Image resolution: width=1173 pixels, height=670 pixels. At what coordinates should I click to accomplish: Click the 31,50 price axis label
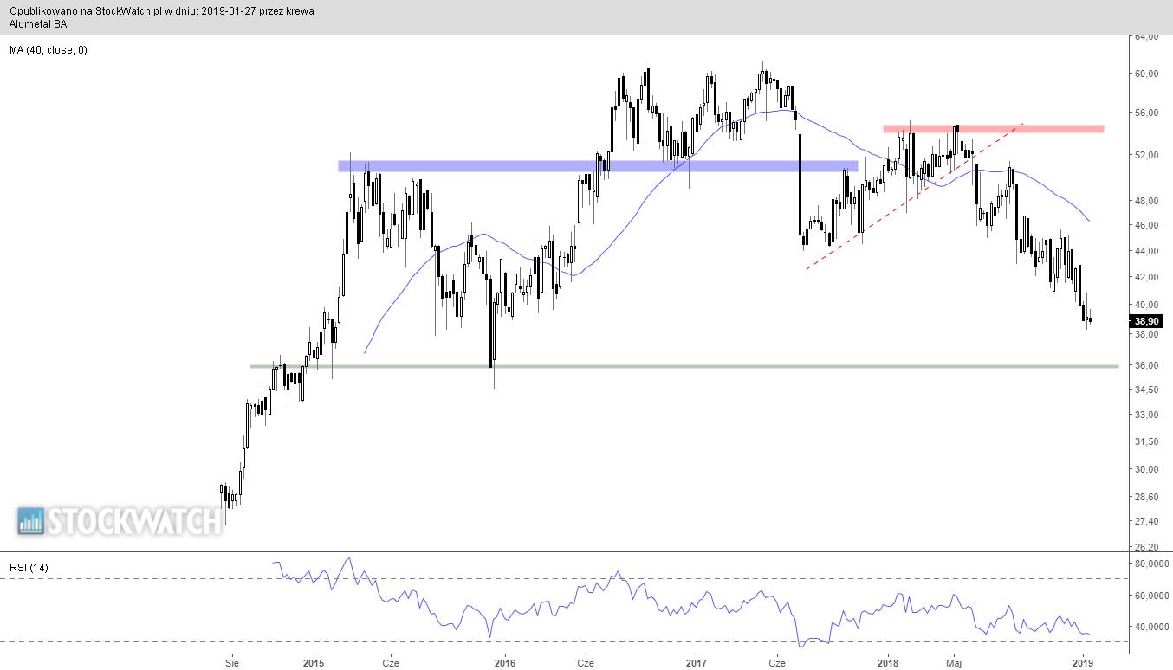[x=1146, y=441]
